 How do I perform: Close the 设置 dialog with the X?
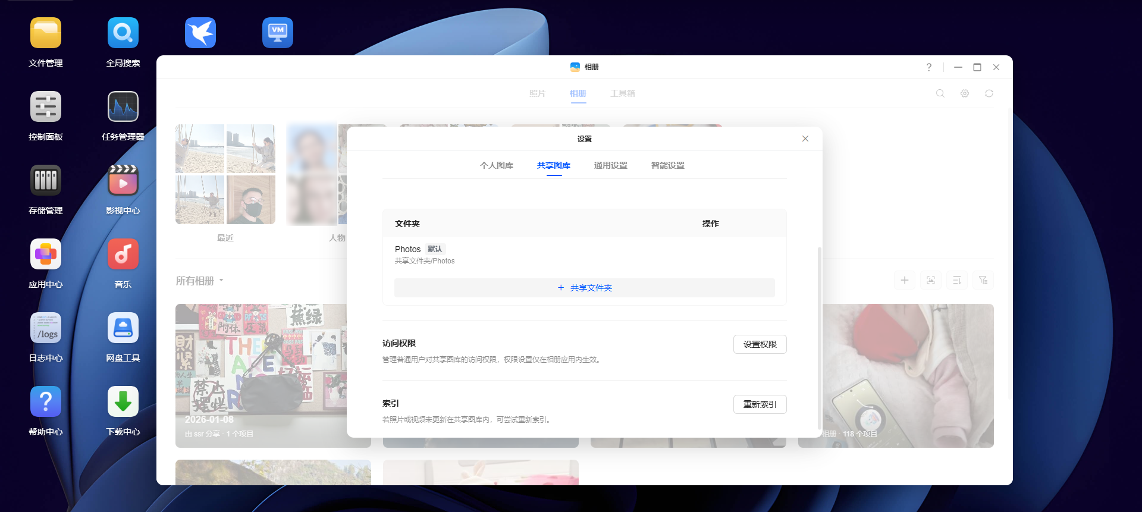[x=805, y=139]
